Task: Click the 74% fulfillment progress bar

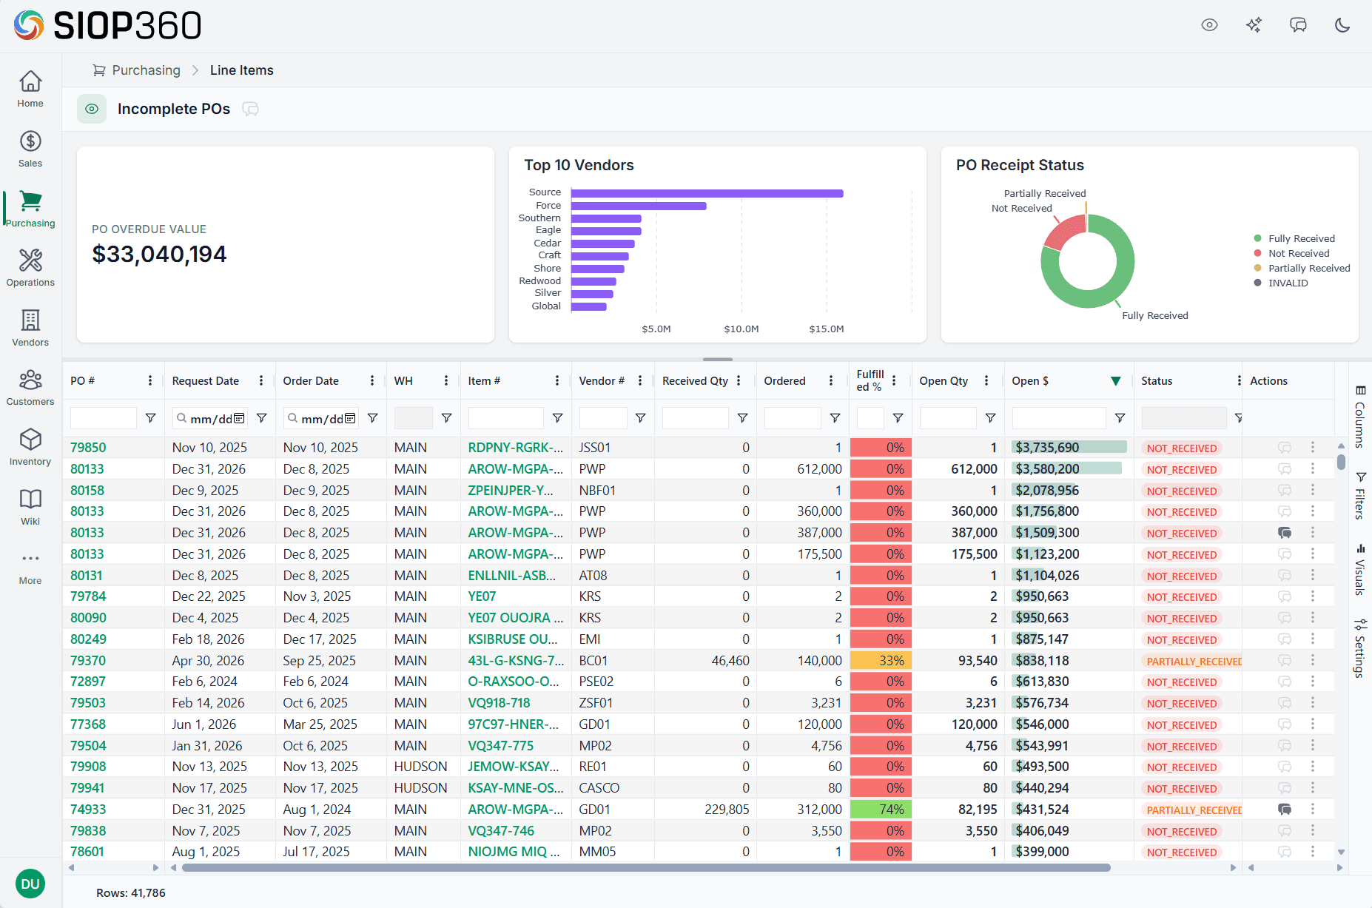Action: (x=881, y=809)
